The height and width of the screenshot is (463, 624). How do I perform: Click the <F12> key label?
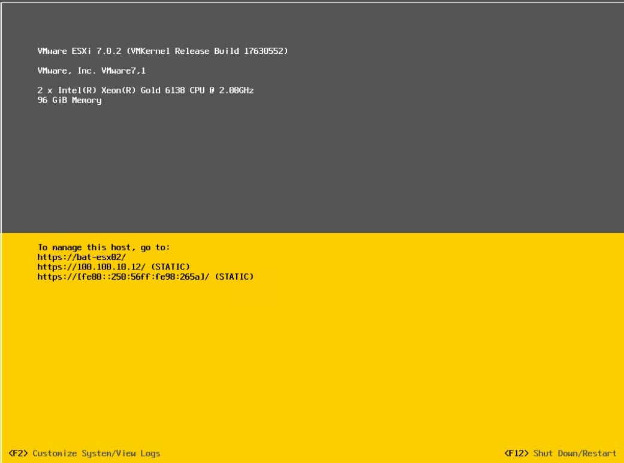(x=517, y=453)
